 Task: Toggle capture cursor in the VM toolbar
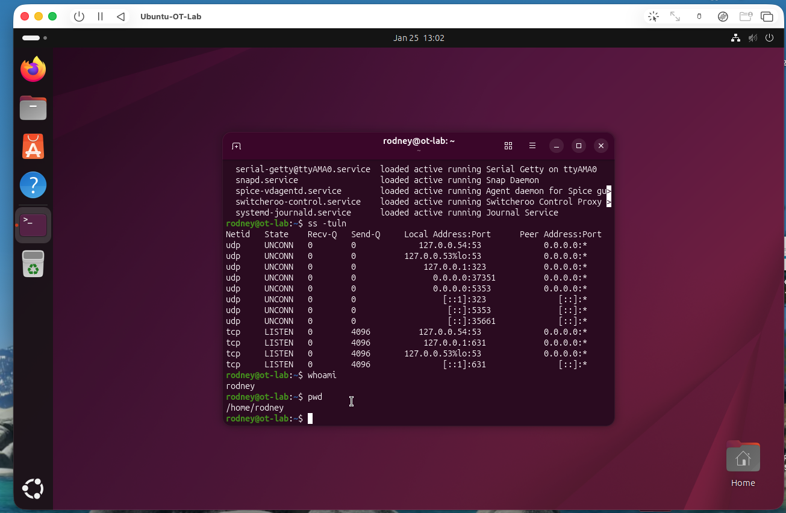pos(653,16)
